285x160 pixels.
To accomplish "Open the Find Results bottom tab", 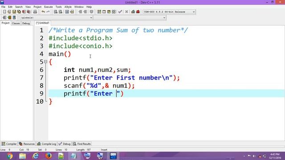I will point(82,144).
